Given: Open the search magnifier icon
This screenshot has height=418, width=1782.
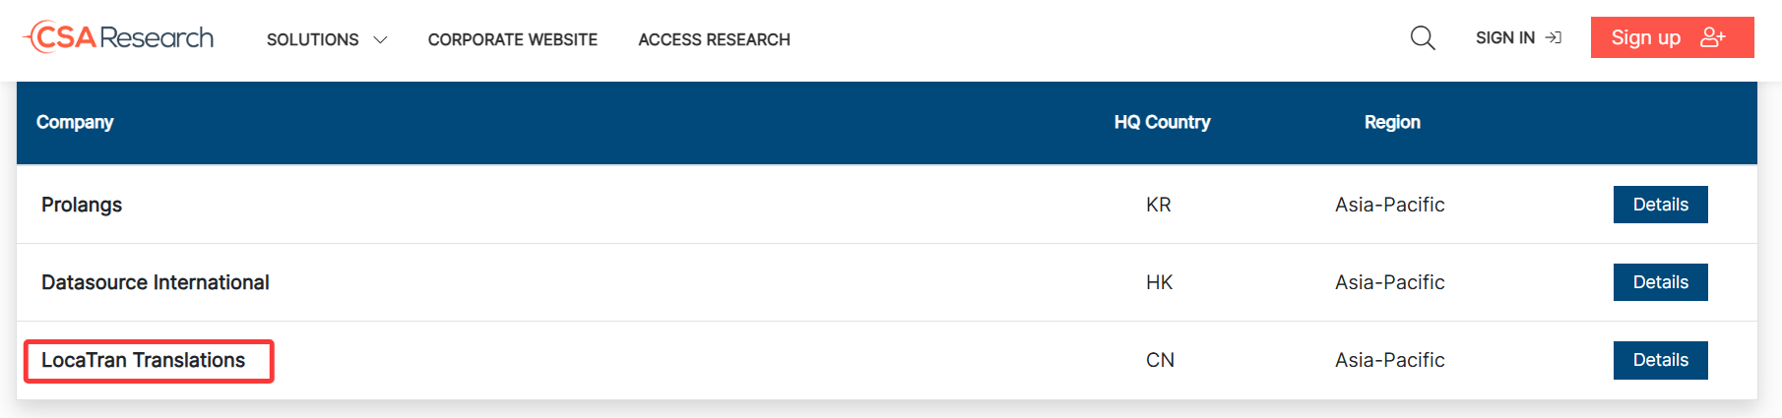Looking at the screenshot, I should pyautogui.click(x=1423, y=38).
